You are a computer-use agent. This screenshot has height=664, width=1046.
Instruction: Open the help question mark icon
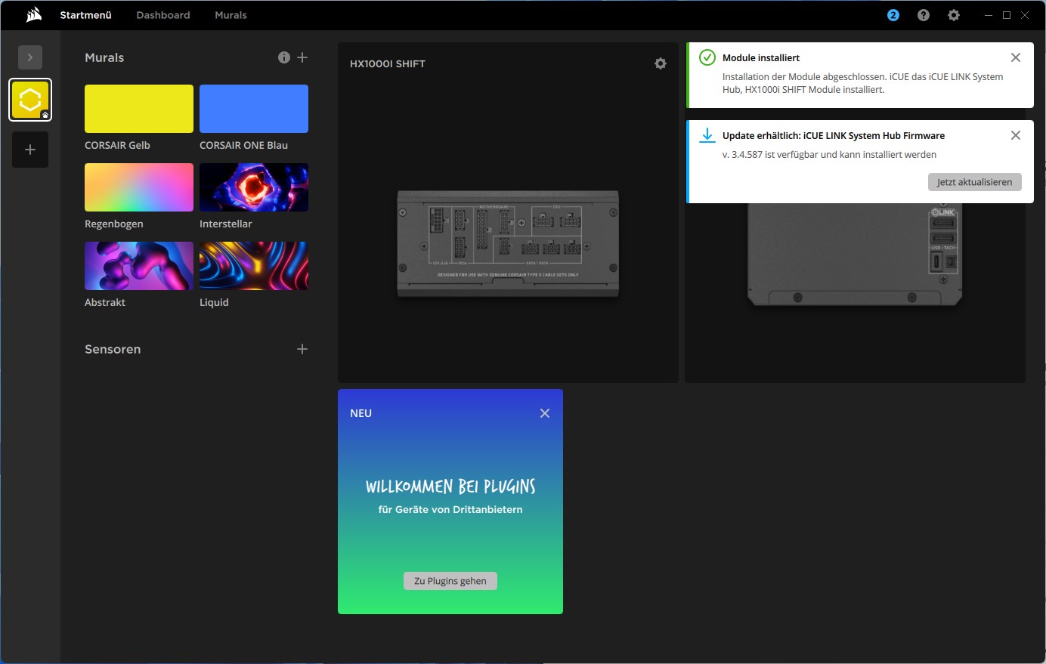(924, 15)
